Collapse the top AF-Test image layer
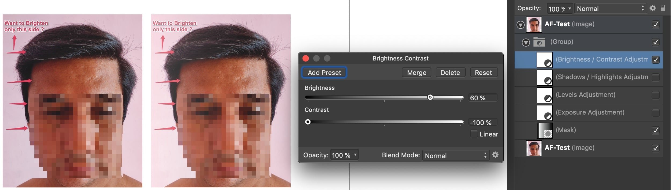 [x=520, y=25]
